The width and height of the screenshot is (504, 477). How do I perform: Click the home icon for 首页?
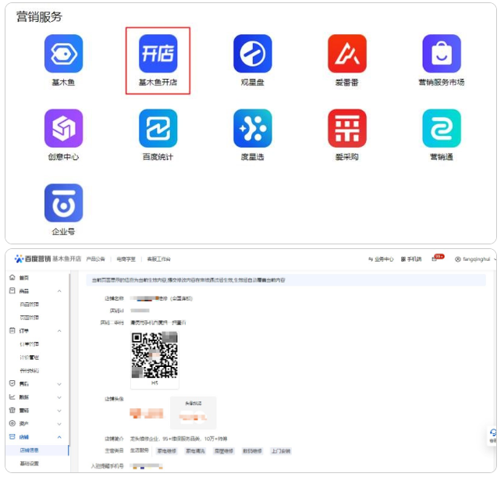[12, 277]
